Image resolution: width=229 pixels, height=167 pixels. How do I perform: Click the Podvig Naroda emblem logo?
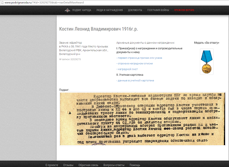pyautogui.click(x=67, y=10)
